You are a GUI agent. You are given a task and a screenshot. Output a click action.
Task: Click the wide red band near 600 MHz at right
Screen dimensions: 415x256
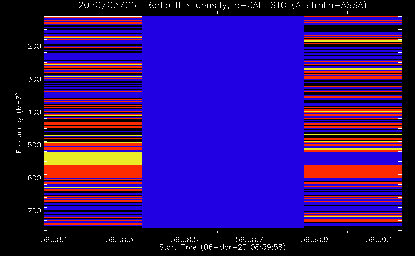353,172
